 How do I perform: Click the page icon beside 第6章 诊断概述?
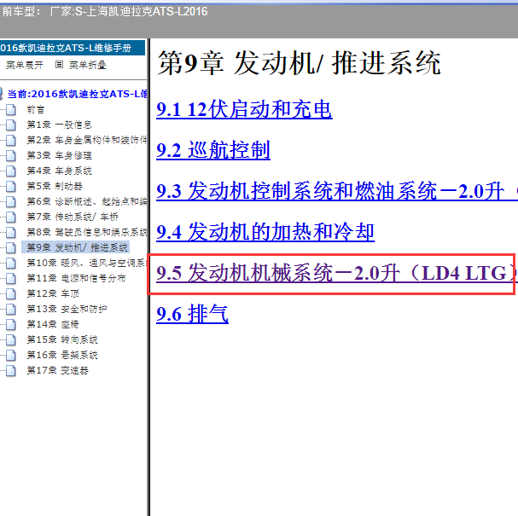pyautogui.click(x=10, y=202)
